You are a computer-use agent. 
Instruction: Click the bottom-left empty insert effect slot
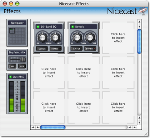(x=49, y=107)
